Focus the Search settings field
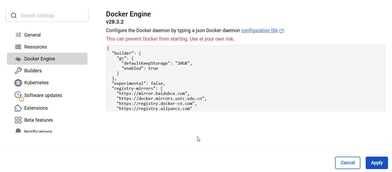 [x=47, y=16]
